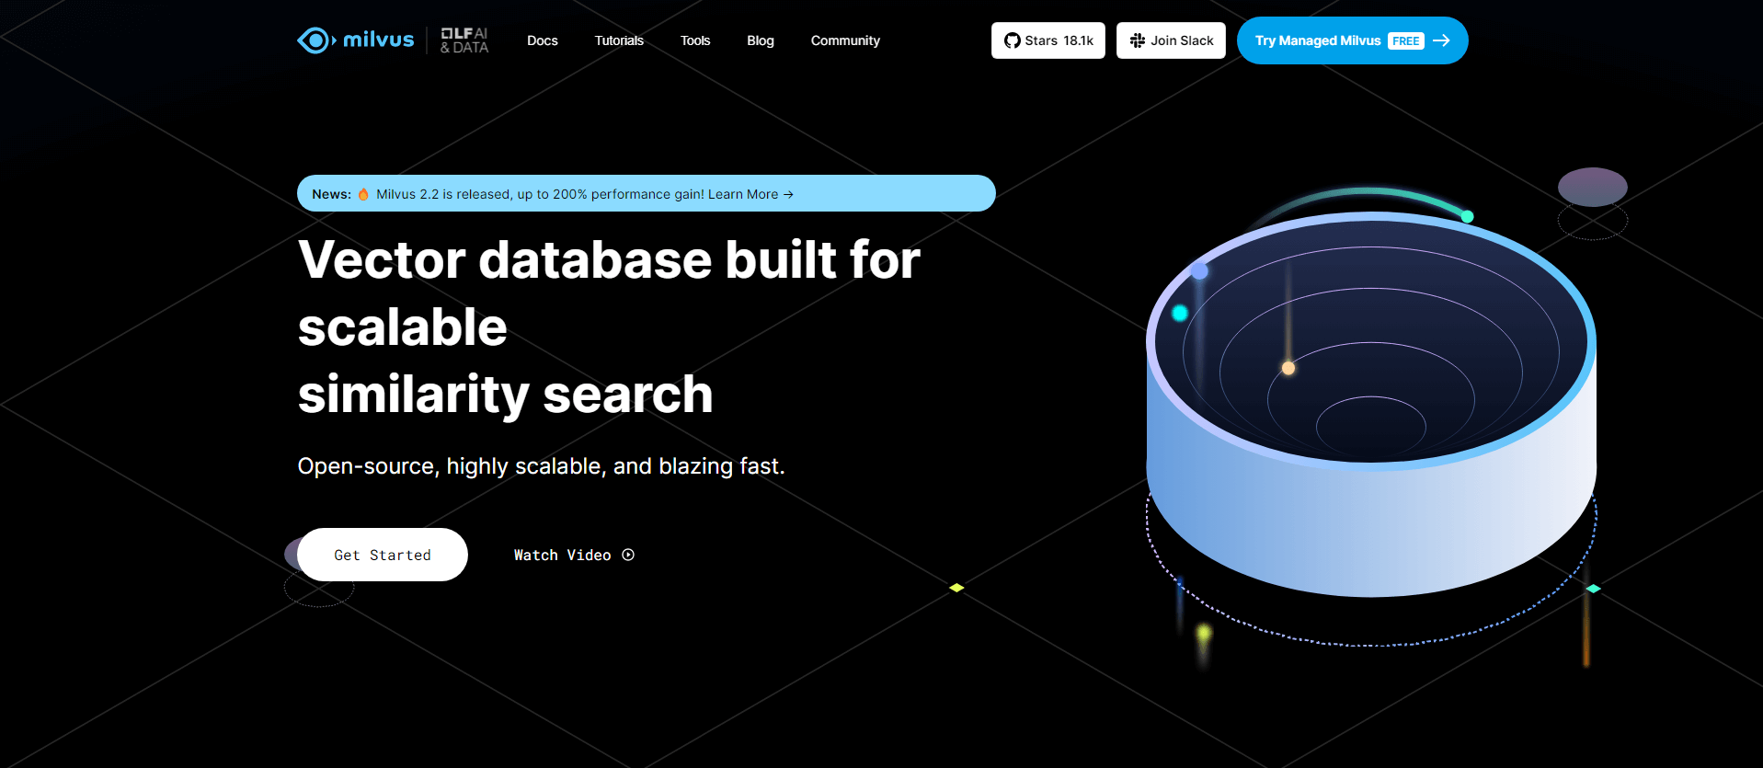Viewport: 1763px width, 768px height.
Task: Open the LF AI & Data logo link
Action: pyautogui.click(x=464, y=40)
